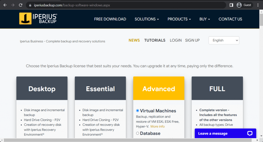
Task: Click the browser back arrow
Action: click(5, 5)
